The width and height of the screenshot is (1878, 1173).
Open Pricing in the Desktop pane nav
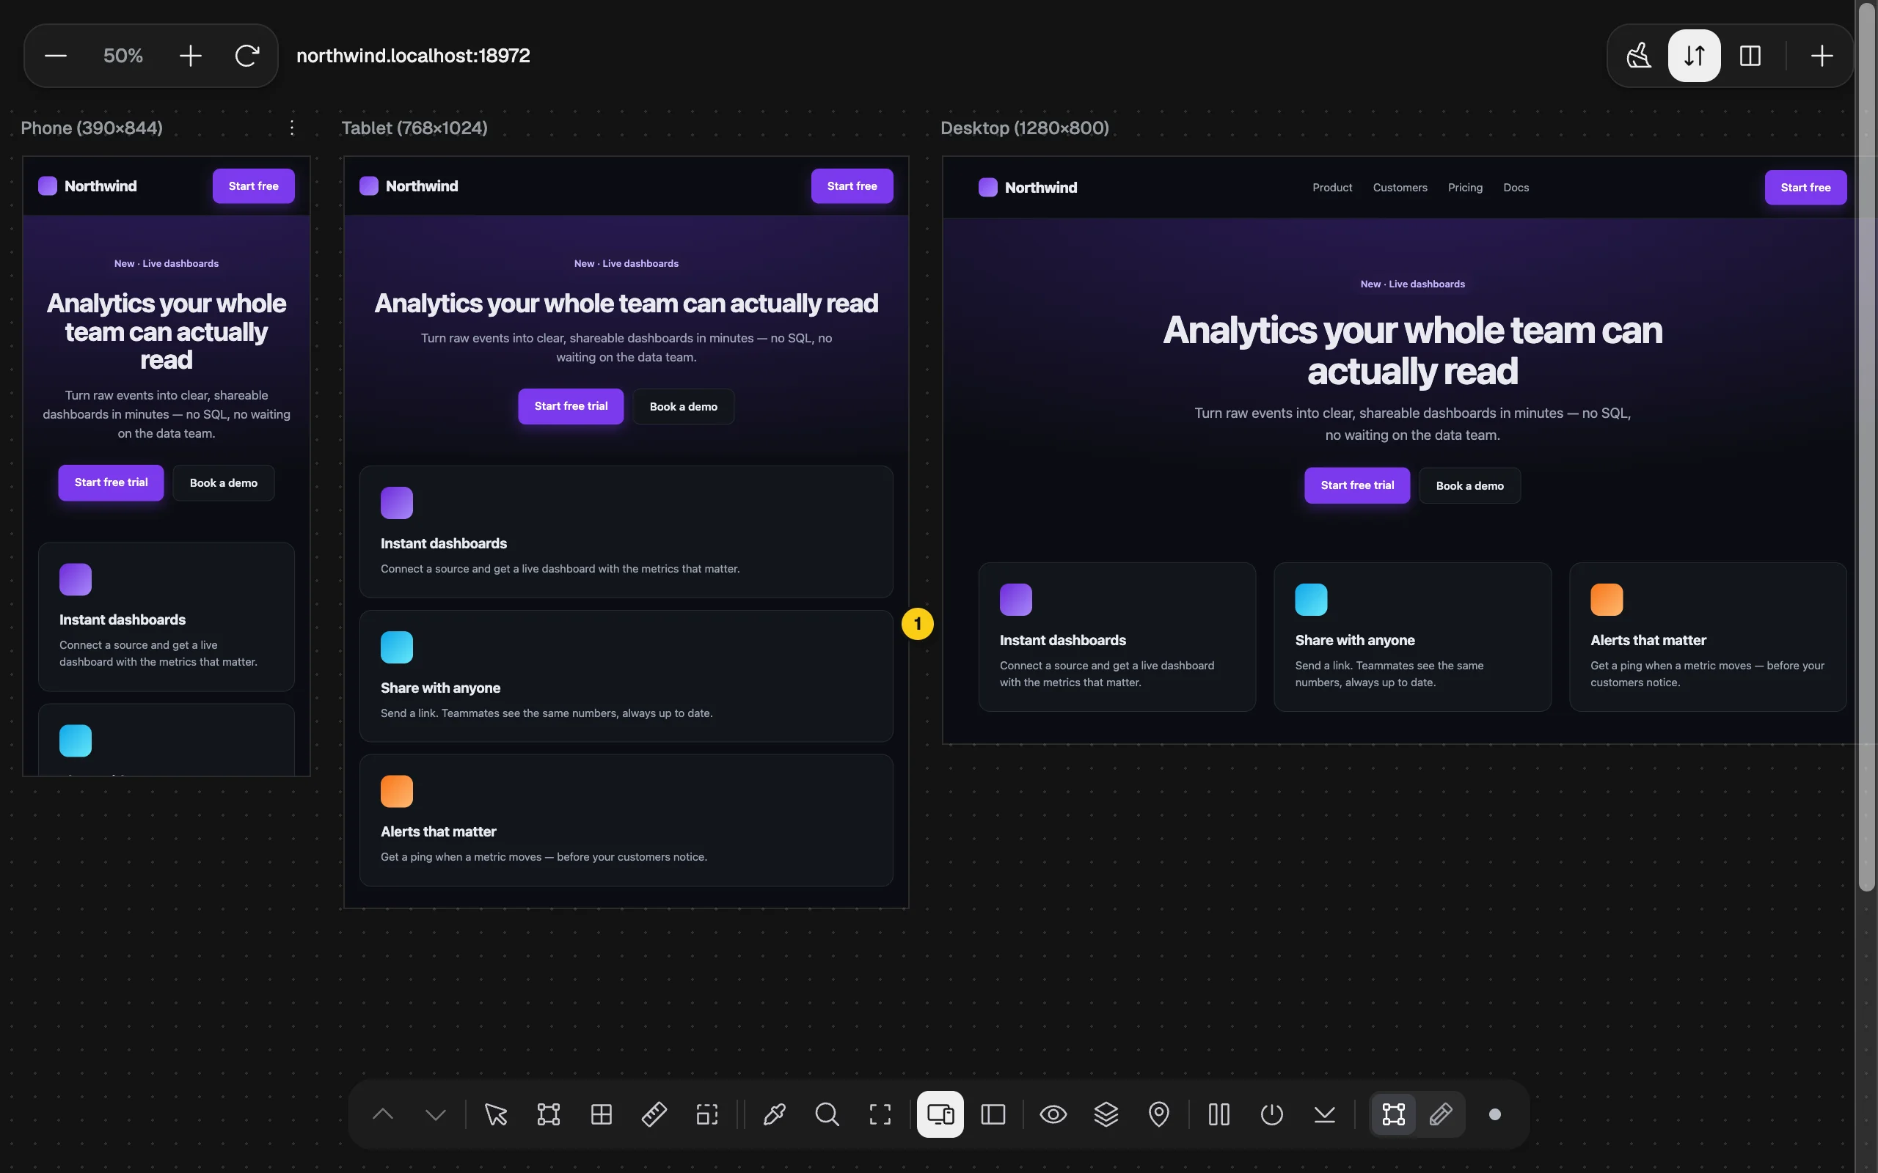tap(1465, 188)
